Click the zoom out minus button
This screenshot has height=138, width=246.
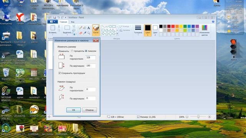click(x=187, y=117)
